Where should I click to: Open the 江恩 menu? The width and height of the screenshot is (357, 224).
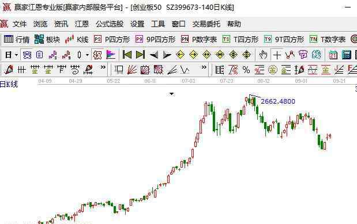tap(82, 24)
